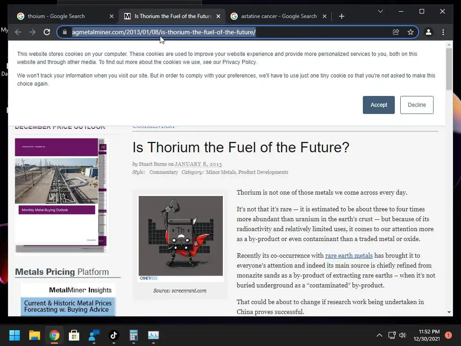Open the chart monitor app in taskbar

pyautogui.click(x=153, y=335)
